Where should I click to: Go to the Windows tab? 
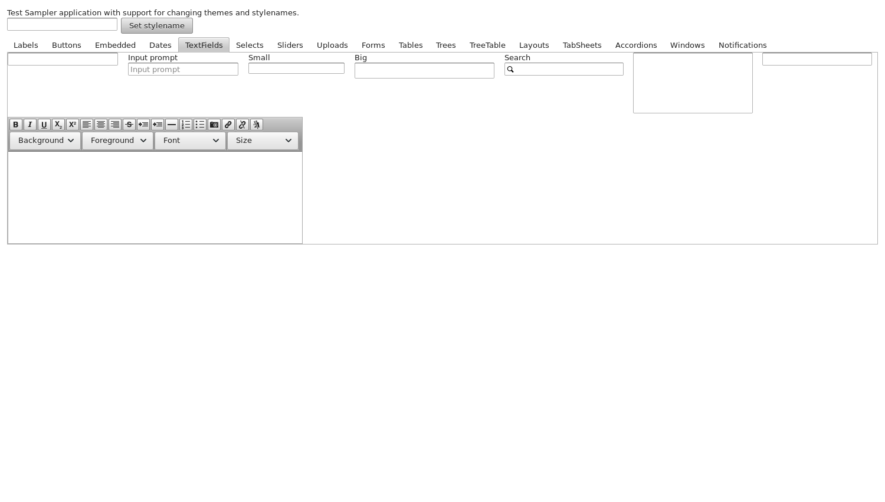[x=687, y=45]
